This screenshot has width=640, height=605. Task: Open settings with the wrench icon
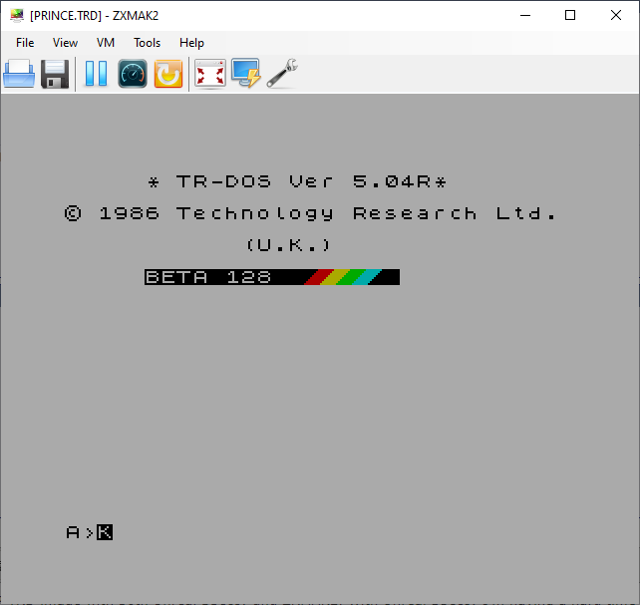(x=282, y=73)
